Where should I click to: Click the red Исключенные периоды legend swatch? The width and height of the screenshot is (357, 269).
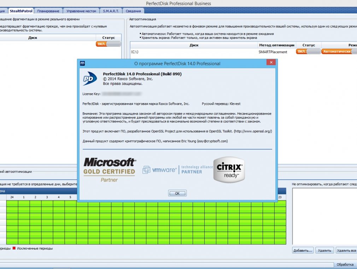pos(14,248)
